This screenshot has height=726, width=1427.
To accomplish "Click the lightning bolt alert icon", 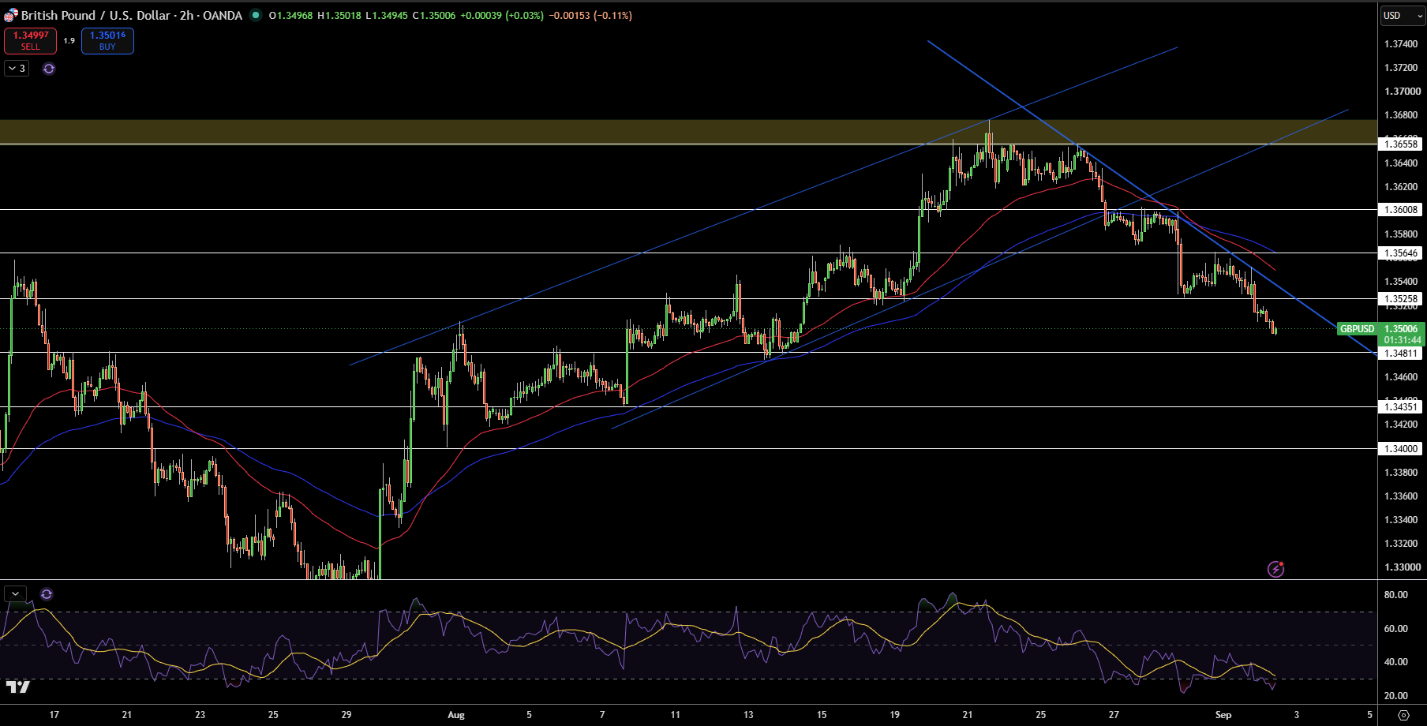I will click(1275, 569).
